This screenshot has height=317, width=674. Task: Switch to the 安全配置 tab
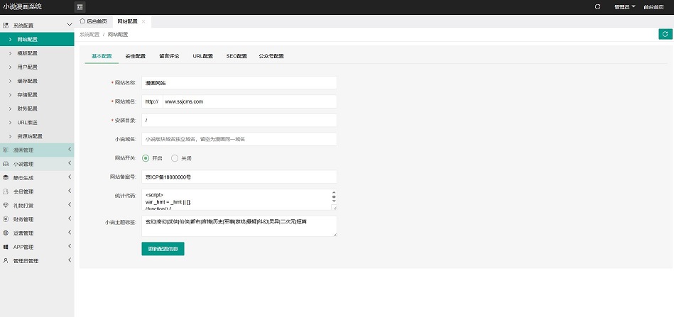click(x=135, y=55)
